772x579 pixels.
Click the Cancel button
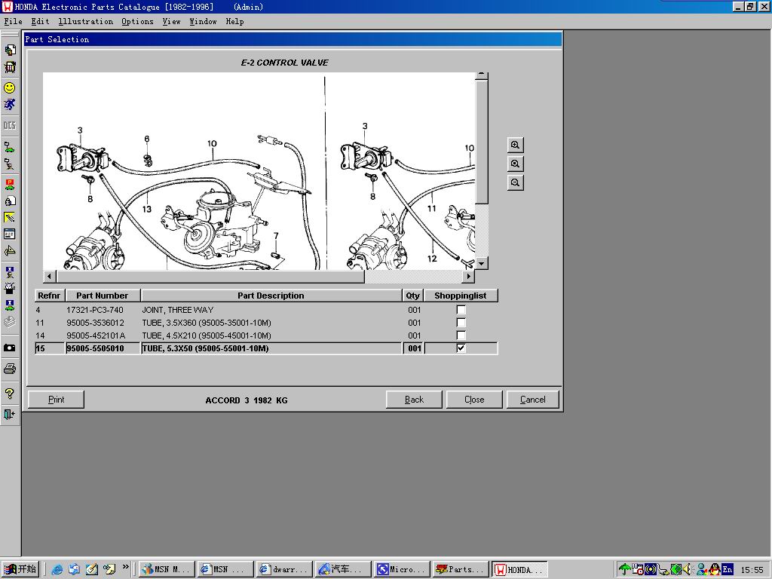533,400
